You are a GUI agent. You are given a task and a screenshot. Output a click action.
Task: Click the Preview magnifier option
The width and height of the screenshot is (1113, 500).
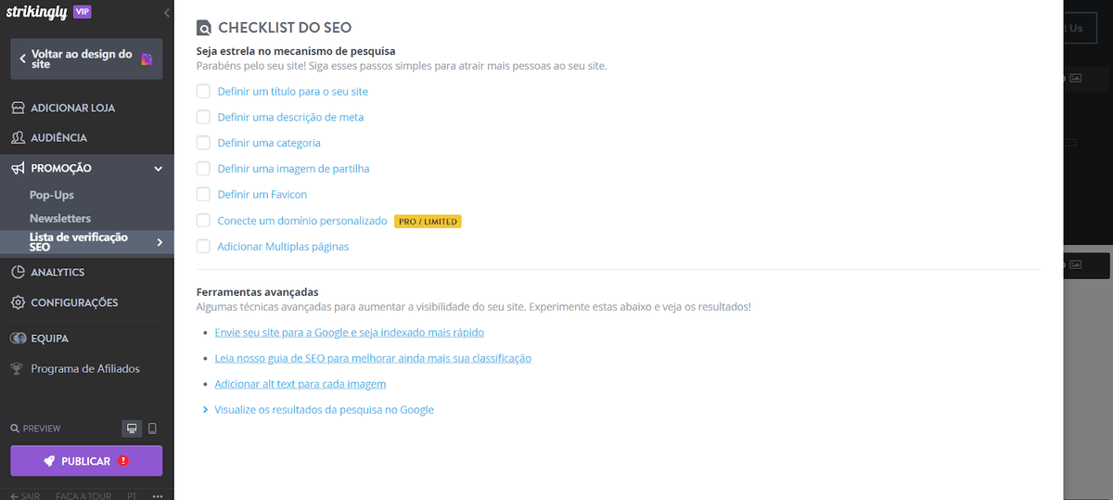click(x=35, y=429)
